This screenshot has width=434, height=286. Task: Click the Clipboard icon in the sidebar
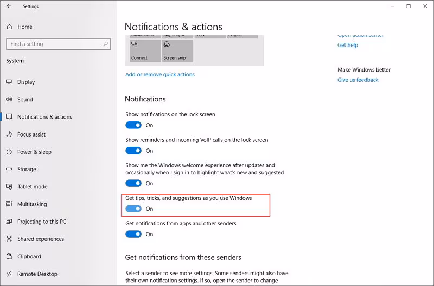pos(9,256)
